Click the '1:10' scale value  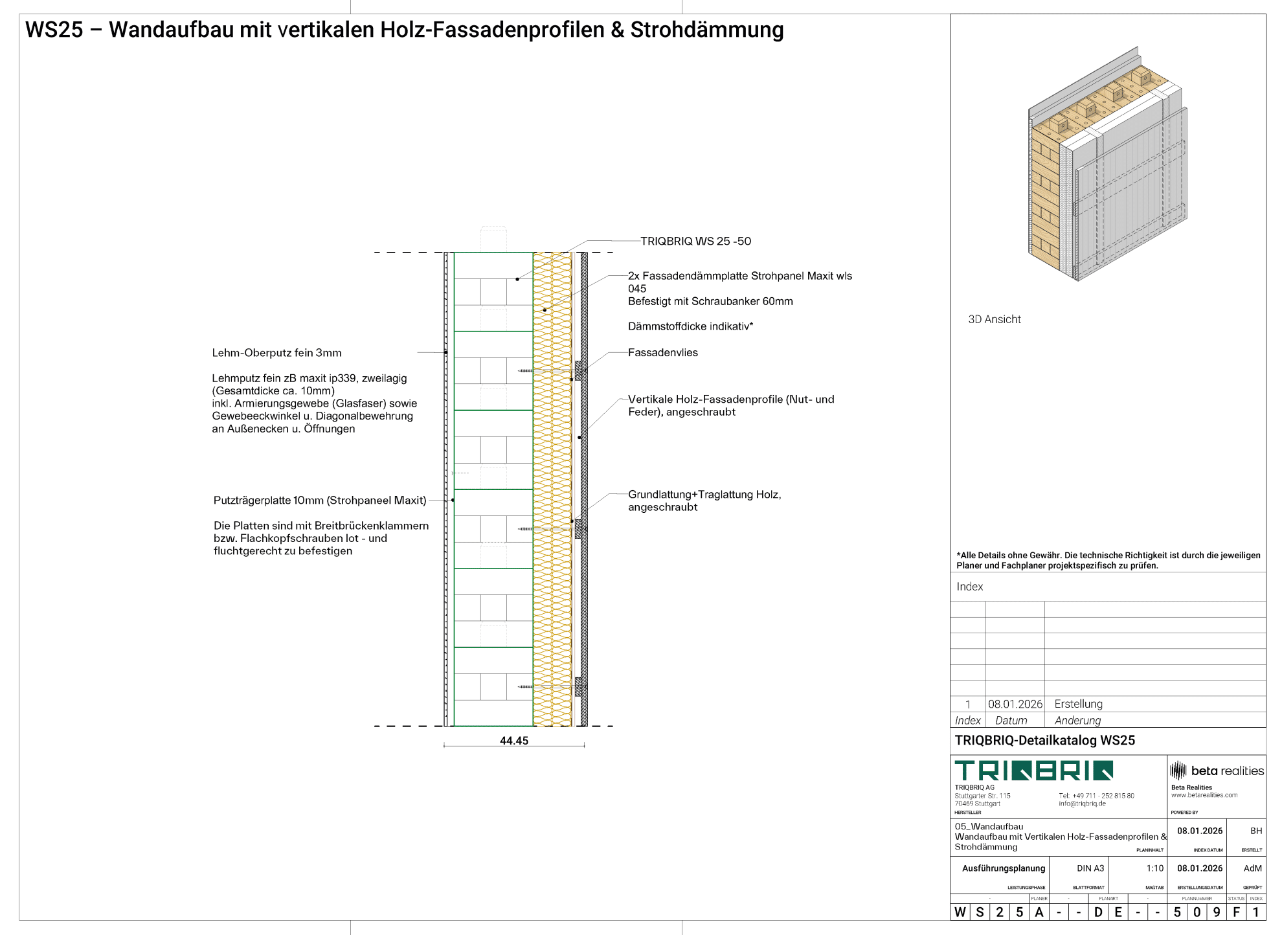coord(1155,868)
